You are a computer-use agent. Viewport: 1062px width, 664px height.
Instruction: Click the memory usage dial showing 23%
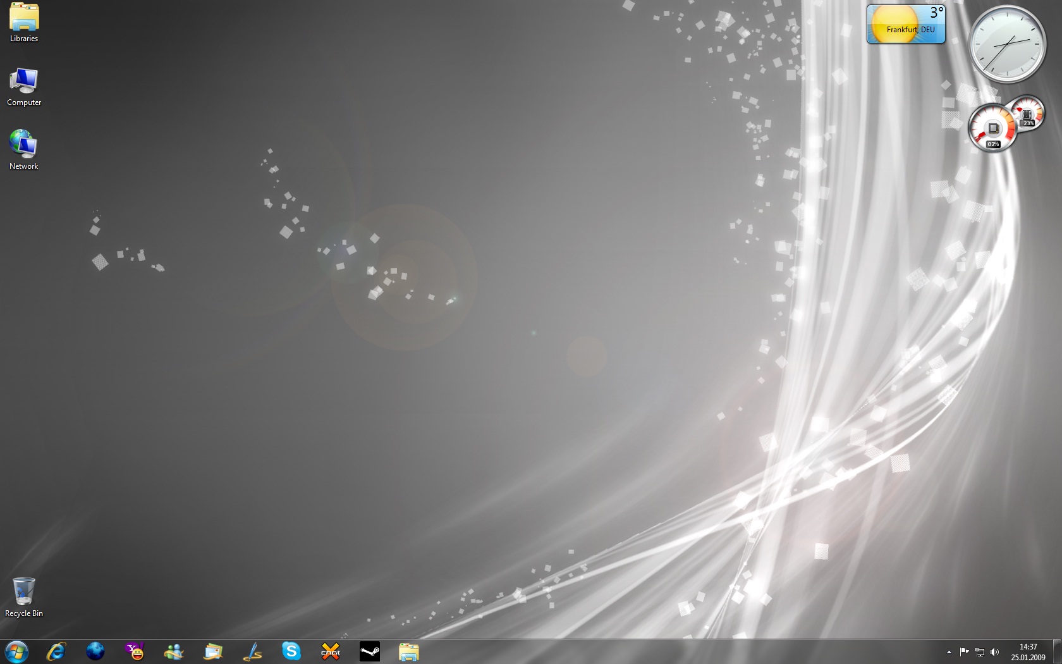pyautogui.click(x=1028, y=113)
